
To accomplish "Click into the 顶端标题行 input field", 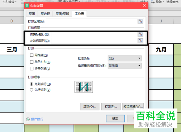I will (94, 34).
